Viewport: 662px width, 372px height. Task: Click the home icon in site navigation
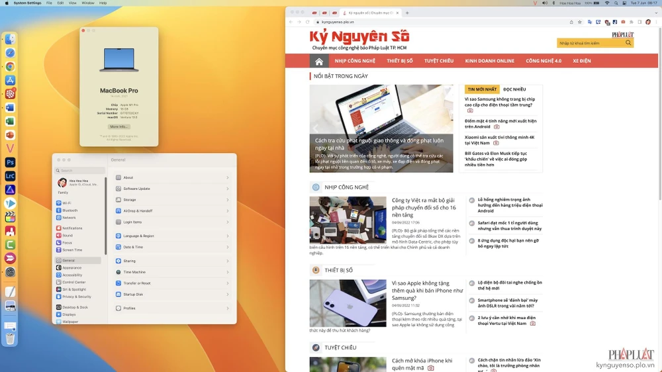click(319, 61)
